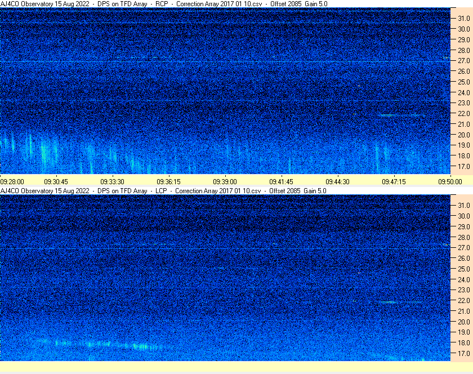Click the 18.0 frequency label on LCP axis
This screenshot has width=473, height=374.
pos(464,342)
